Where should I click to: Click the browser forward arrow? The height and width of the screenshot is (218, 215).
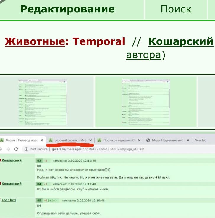[8, 149]
